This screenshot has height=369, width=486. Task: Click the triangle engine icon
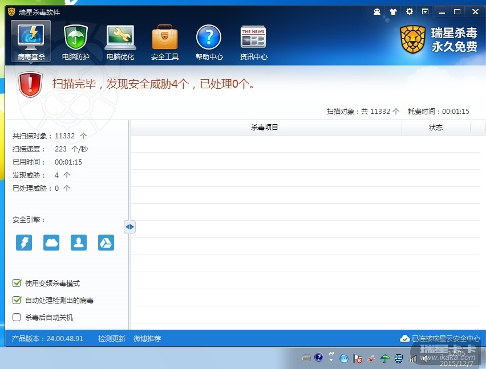[x=106, y=242]
